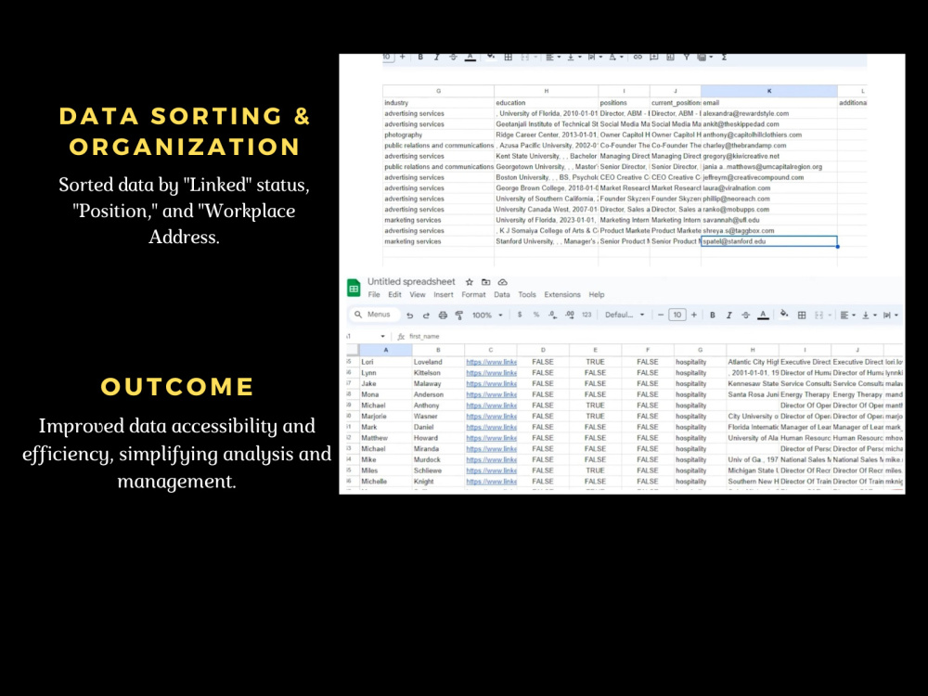Click the Google Sheets home logo
Image resolution: width=928 pixels, height=696 pixels.
click(x=354, y=289)
